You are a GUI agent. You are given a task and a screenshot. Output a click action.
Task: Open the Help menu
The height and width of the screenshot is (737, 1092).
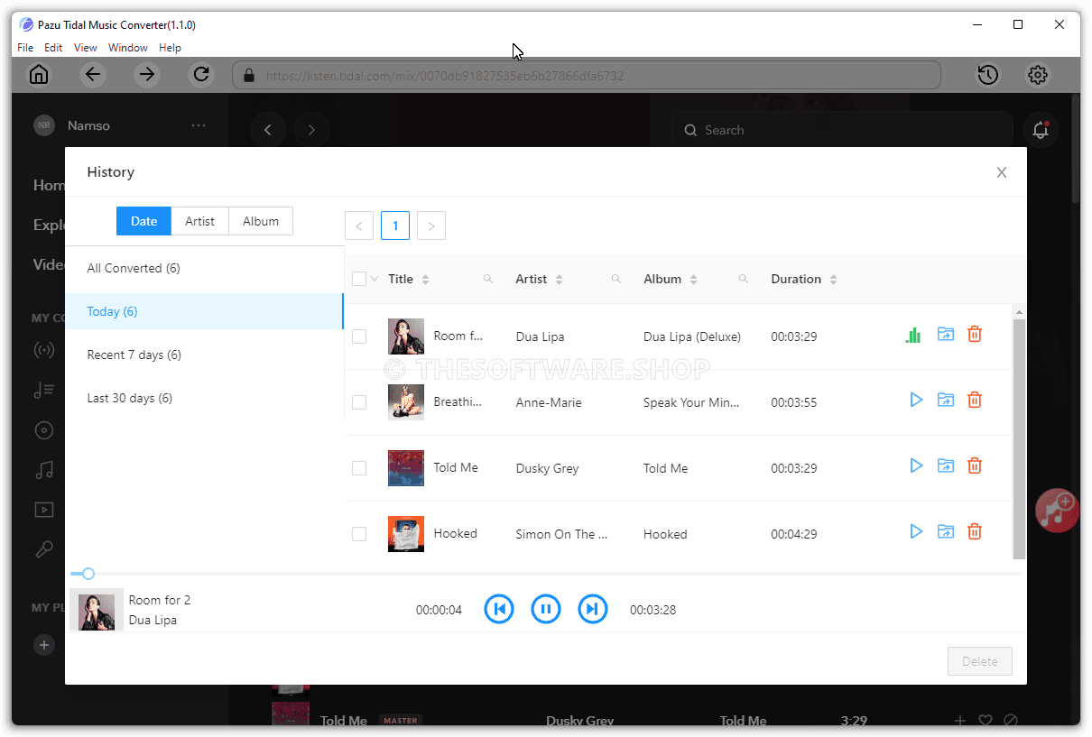coord(170,48)
